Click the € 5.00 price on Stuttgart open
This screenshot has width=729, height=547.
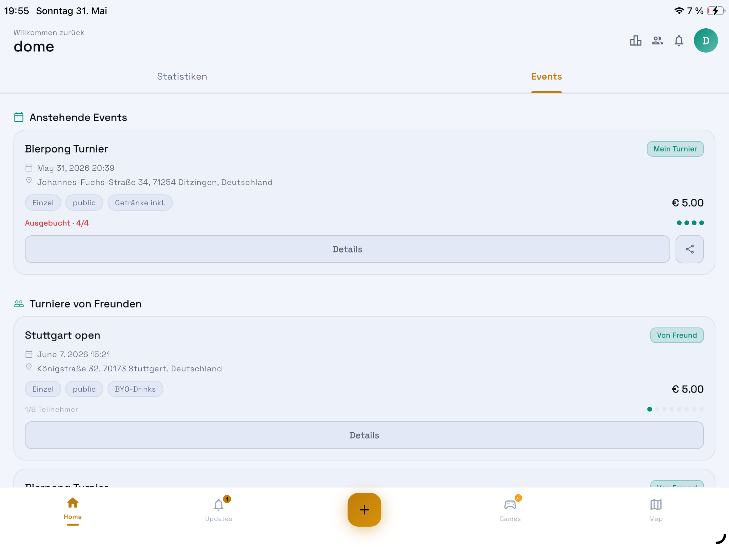click(687, 389)
